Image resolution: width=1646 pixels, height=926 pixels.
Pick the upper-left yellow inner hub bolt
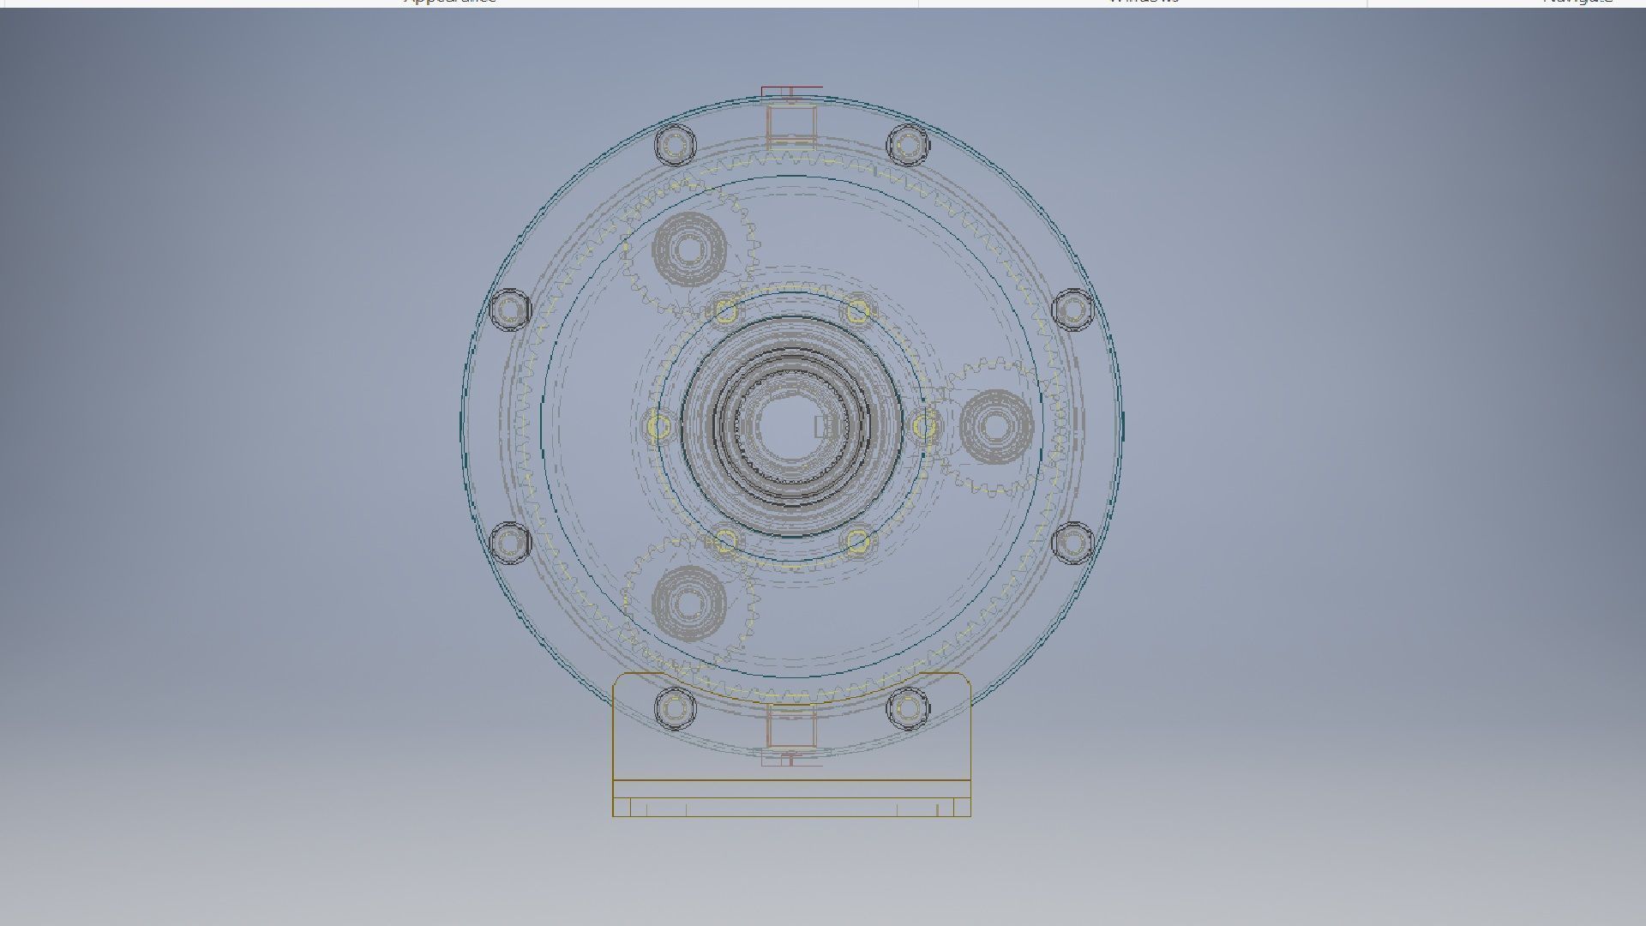coord(724,311)
